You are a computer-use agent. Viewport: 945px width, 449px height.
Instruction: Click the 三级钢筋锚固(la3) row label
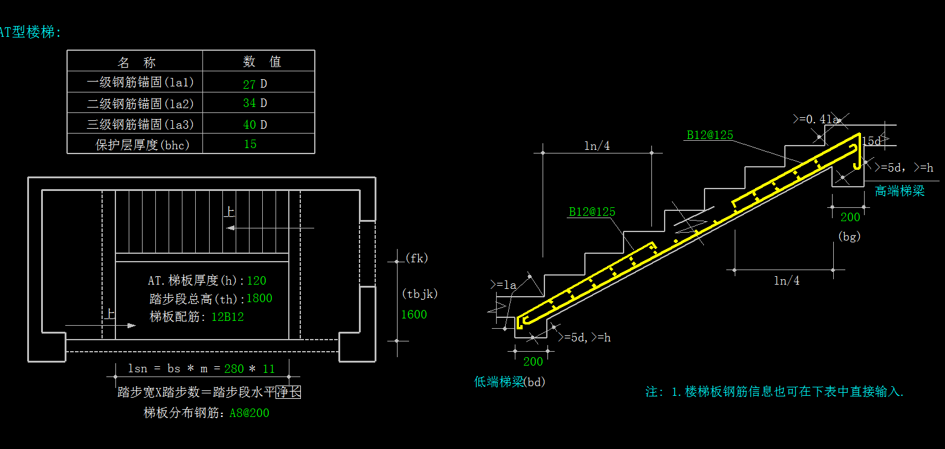(140, 124)
